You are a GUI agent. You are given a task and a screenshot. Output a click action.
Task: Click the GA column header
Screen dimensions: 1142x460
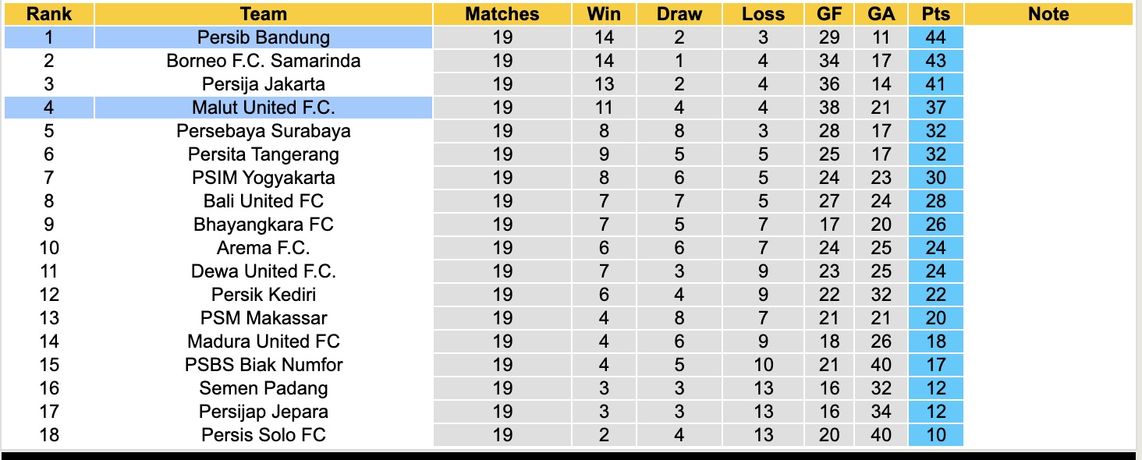coord(881,14)
